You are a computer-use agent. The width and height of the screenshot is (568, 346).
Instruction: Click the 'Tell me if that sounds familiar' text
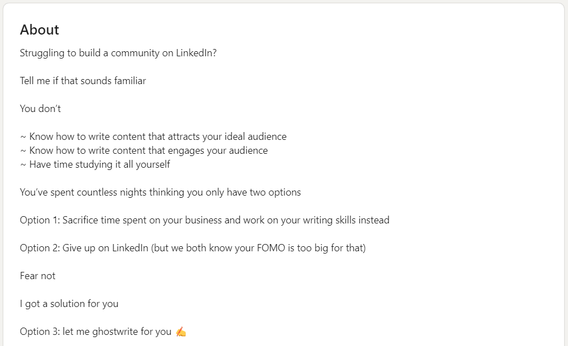click(x=83, y=81)
